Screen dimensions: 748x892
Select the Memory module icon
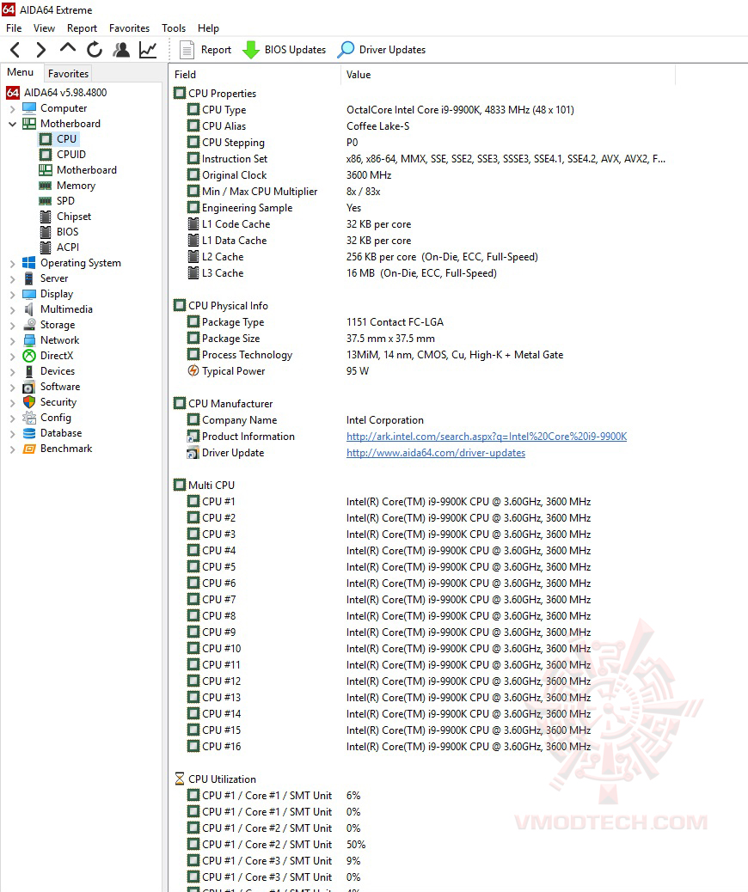click(46, 186)
